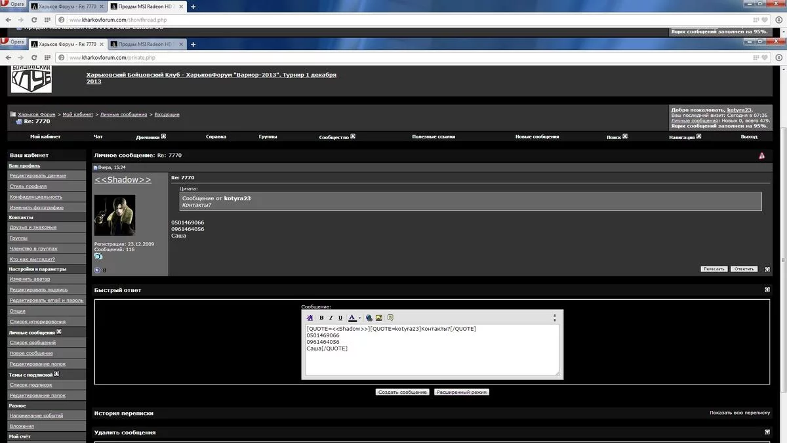This screenshot has width=787, height=443.
Task: Switch to Расширенный режим
Action: click(x=461, y=392)
